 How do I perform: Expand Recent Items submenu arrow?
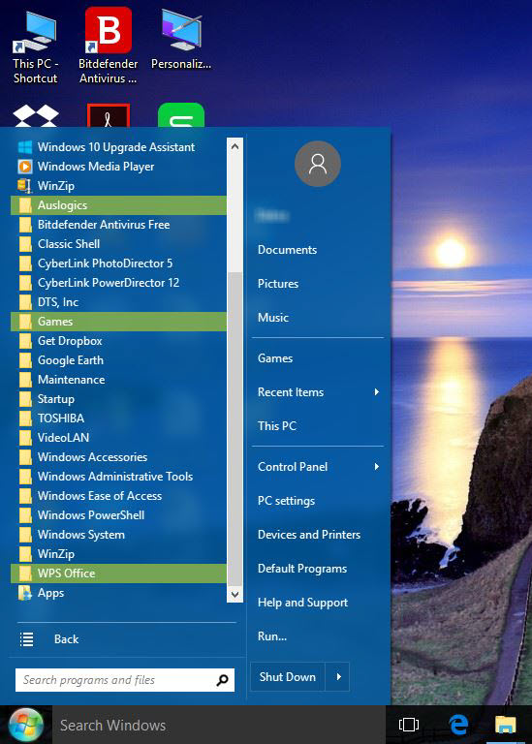(376, 392)
